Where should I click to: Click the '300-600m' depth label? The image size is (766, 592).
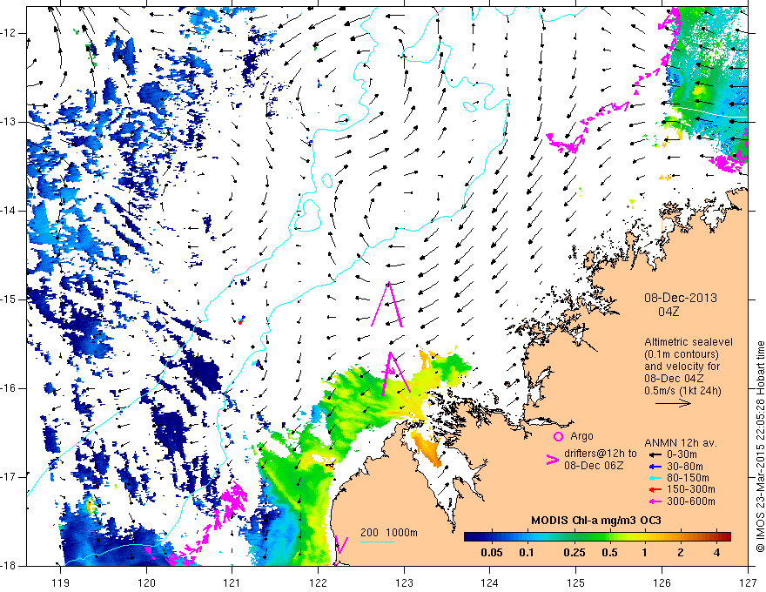coord(691,501)
